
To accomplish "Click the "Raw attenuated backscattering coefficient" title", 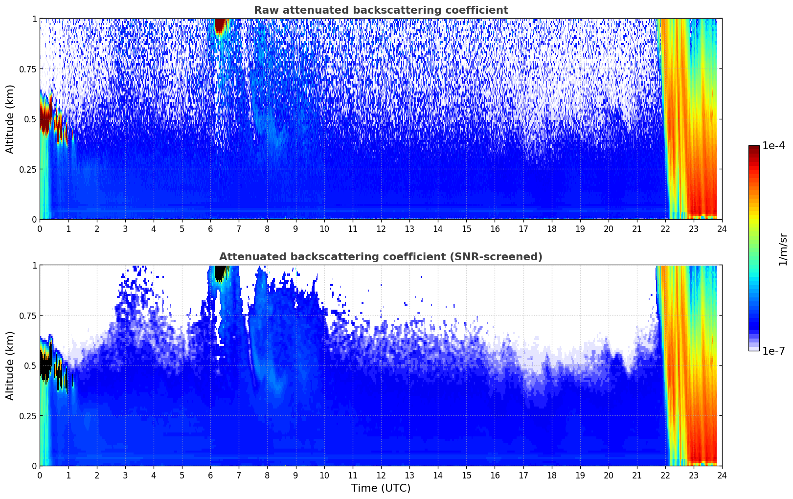I will tap(381, 10).
